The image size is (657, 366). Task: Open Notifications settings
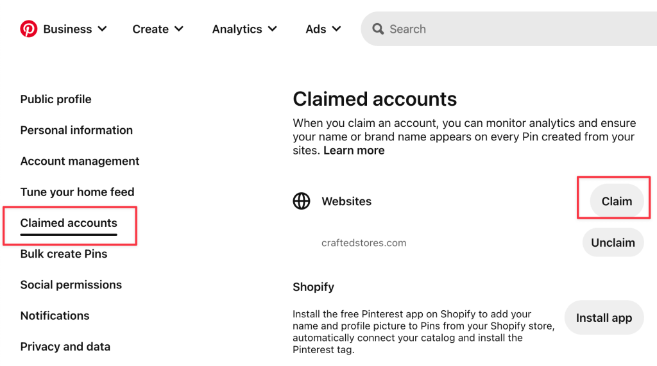click(x=55, y=315)
